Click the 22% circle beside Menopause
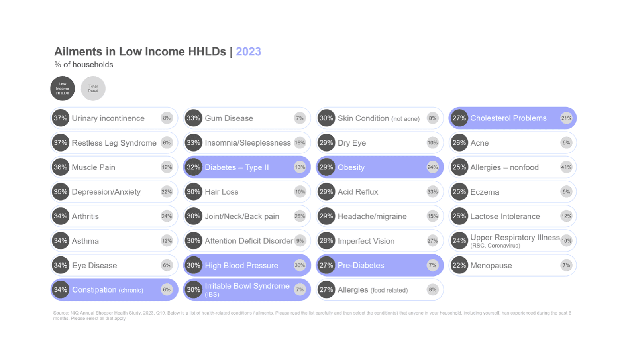 coord(459,265)
